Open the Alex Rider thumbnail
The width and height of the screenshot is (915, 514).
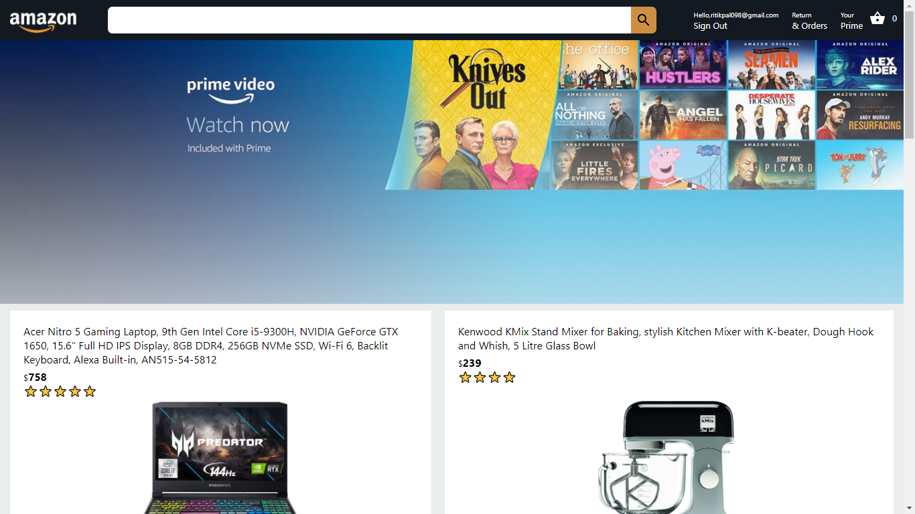(860, 65)
